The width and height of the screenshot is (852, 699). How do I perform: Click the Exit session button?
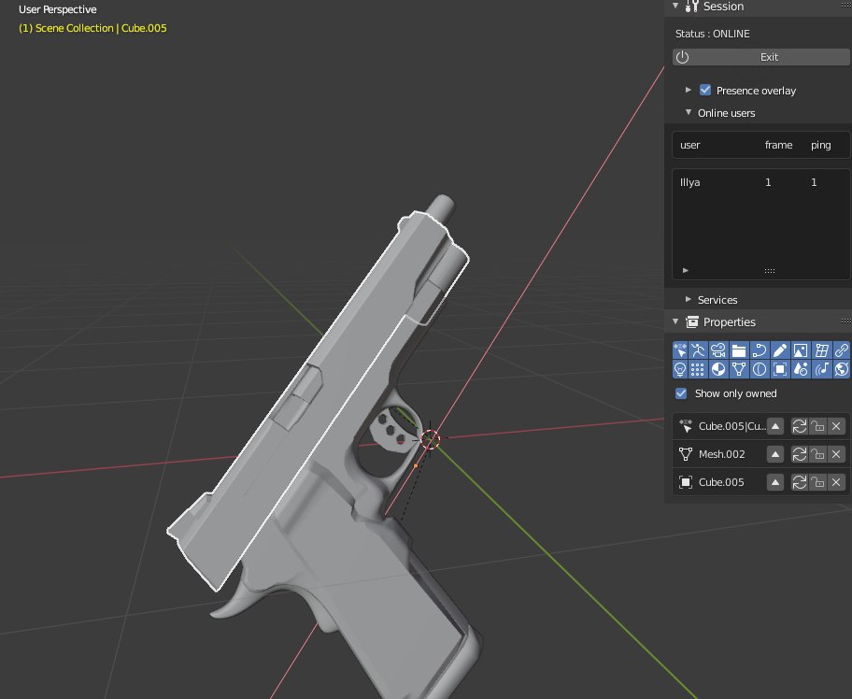(x=761, y=57)
